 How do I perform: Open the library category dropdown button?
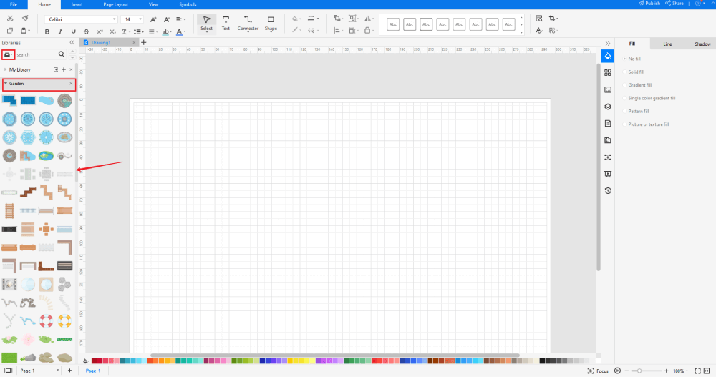coord(8,54)
